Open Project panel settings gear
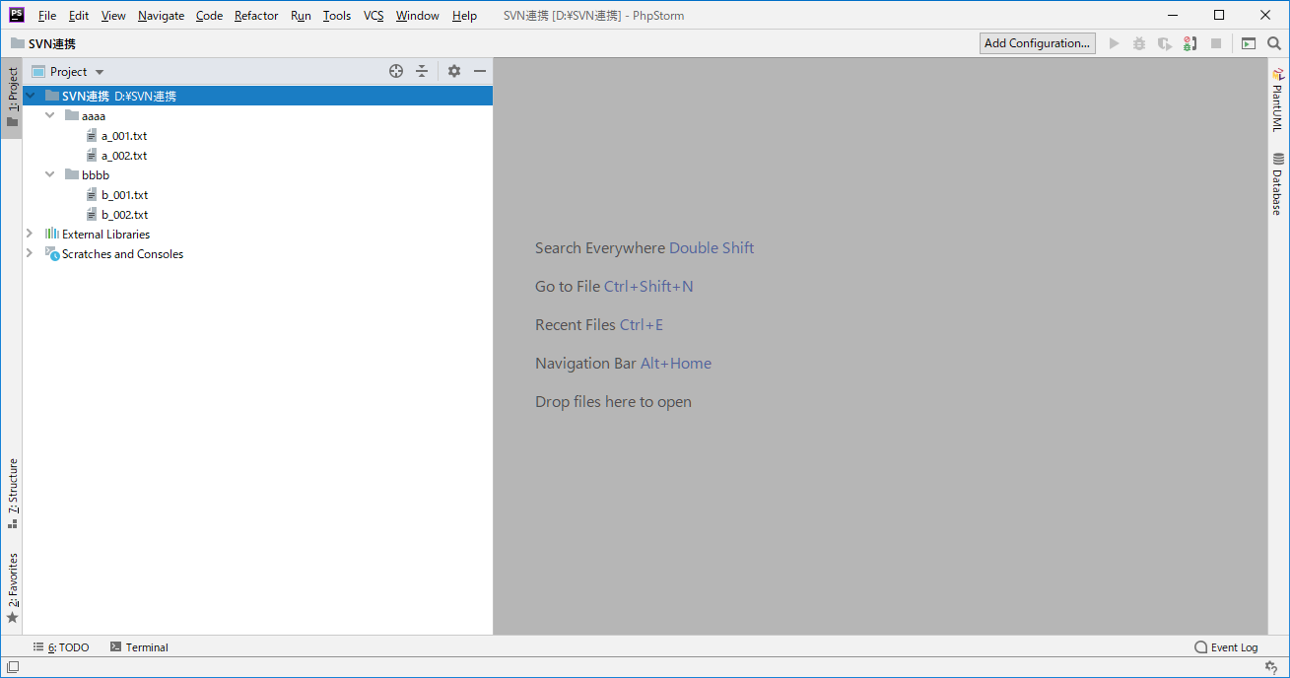Screen dimensions: 1290x678 [454, 71]
